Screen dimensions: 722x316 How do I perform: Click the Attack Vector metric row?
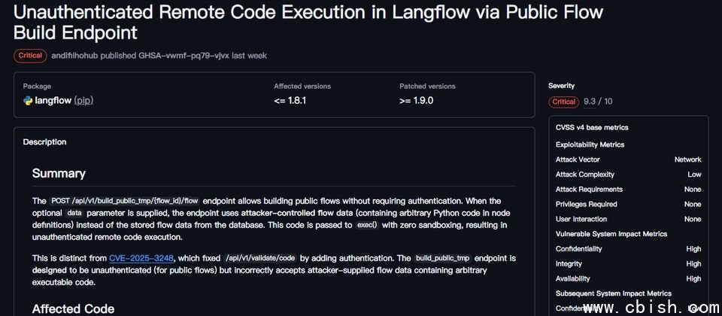[628, 160]
